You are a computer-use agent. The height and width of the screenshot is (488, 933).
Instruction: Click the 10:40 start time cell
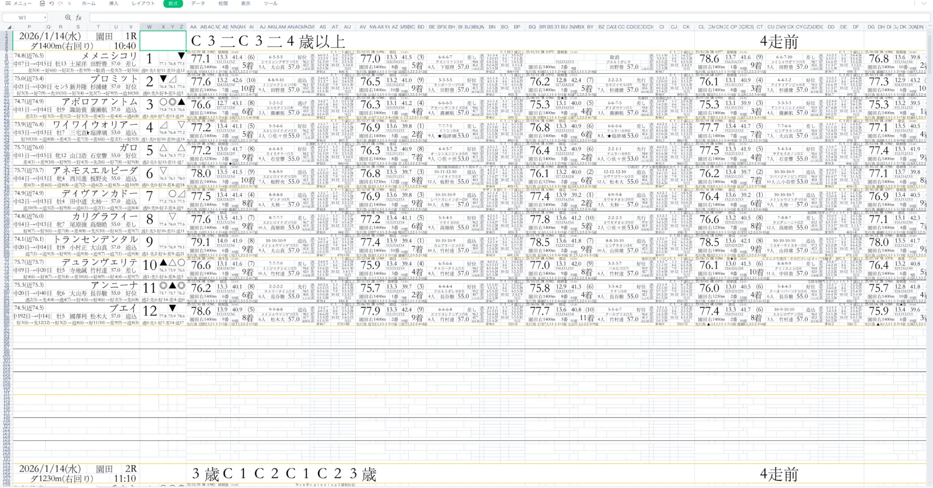(x=125, y=46)
